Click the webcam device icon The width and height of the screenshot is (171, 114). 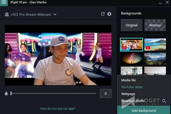click(7, 14)
